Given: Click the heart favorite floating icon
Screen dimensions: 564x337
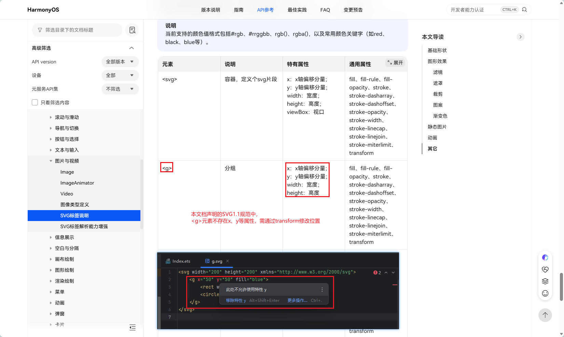Looking at the screenshot, I should coord(545,269).
